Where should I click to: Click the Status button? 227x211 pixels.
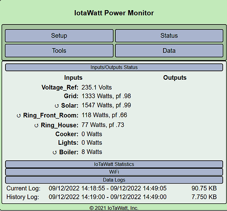point(169,36)
